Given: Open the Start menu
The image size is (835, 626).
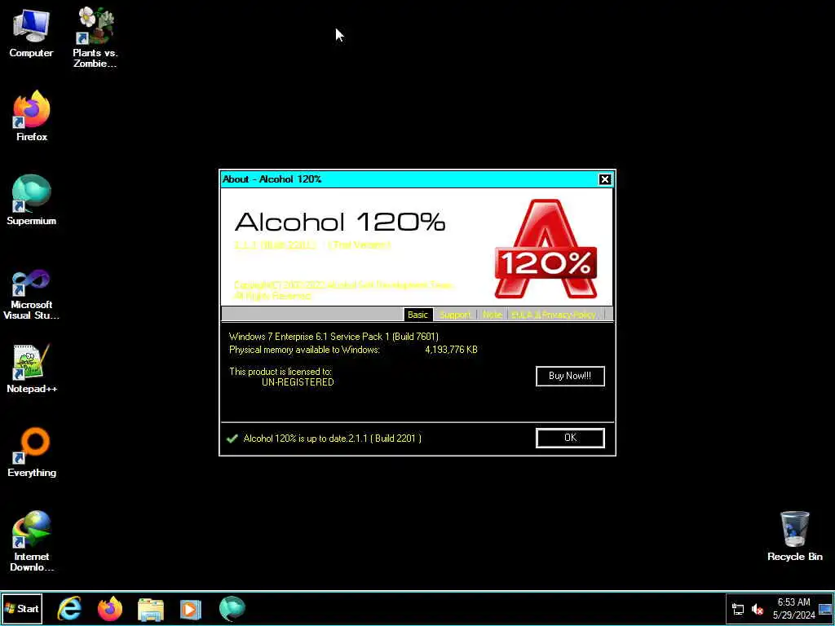Looking at the screenshot, I should click(22, 608).
